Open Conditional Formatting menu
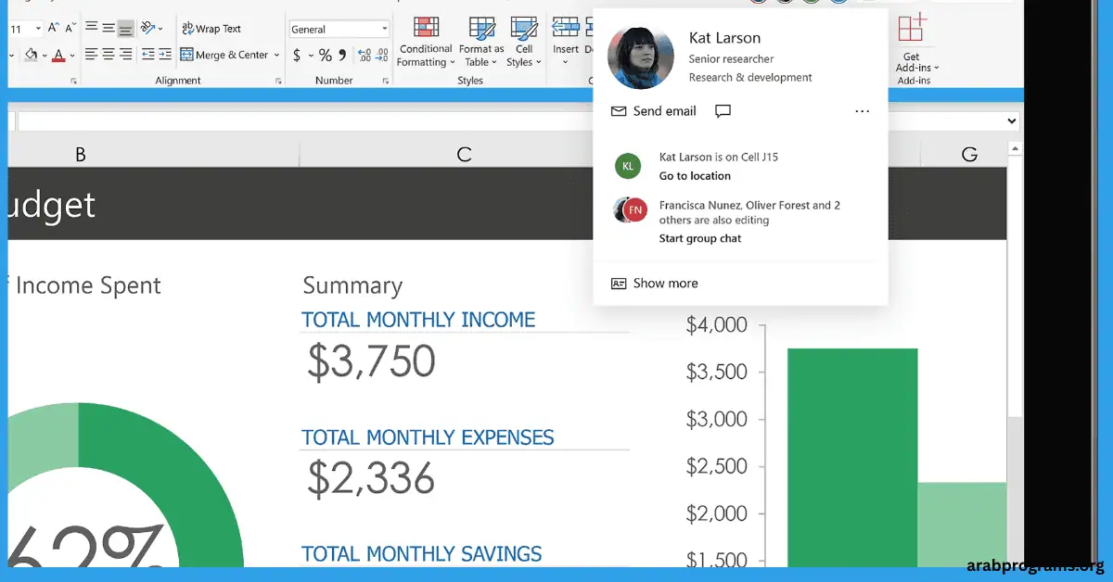Image resolution: width=1113 pixels, height=582 pixels. [426, 42]
